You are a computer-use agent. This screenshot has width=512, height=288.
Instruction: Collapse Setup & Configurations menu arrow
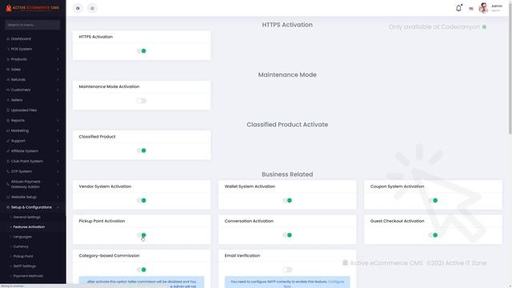(x=58, y=207)
